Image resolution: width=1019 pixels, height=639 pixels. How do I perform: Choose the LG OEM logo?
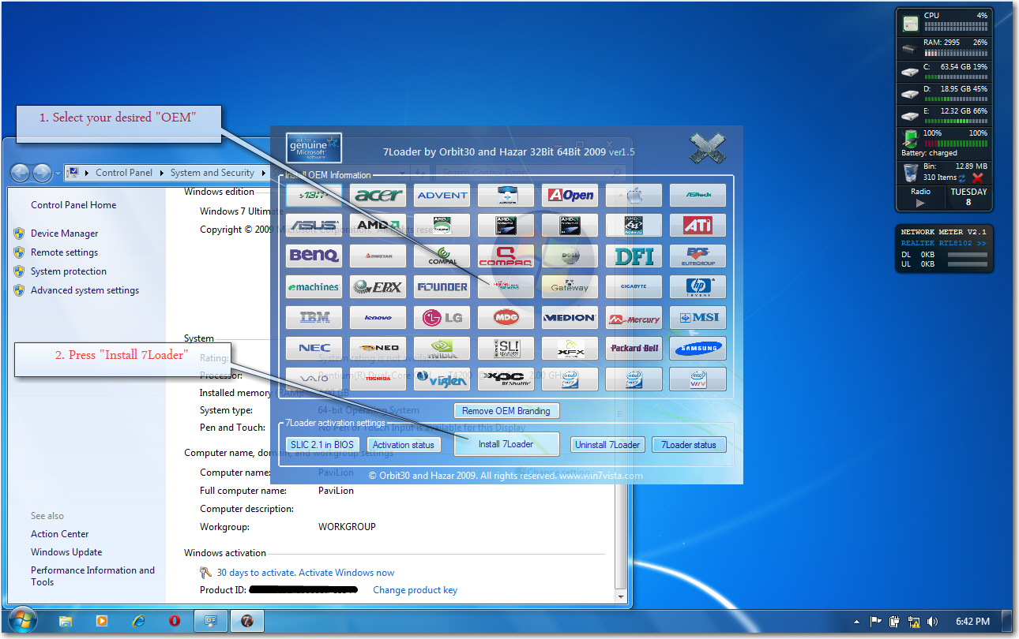pyautogui.click(x=442, y=318)
